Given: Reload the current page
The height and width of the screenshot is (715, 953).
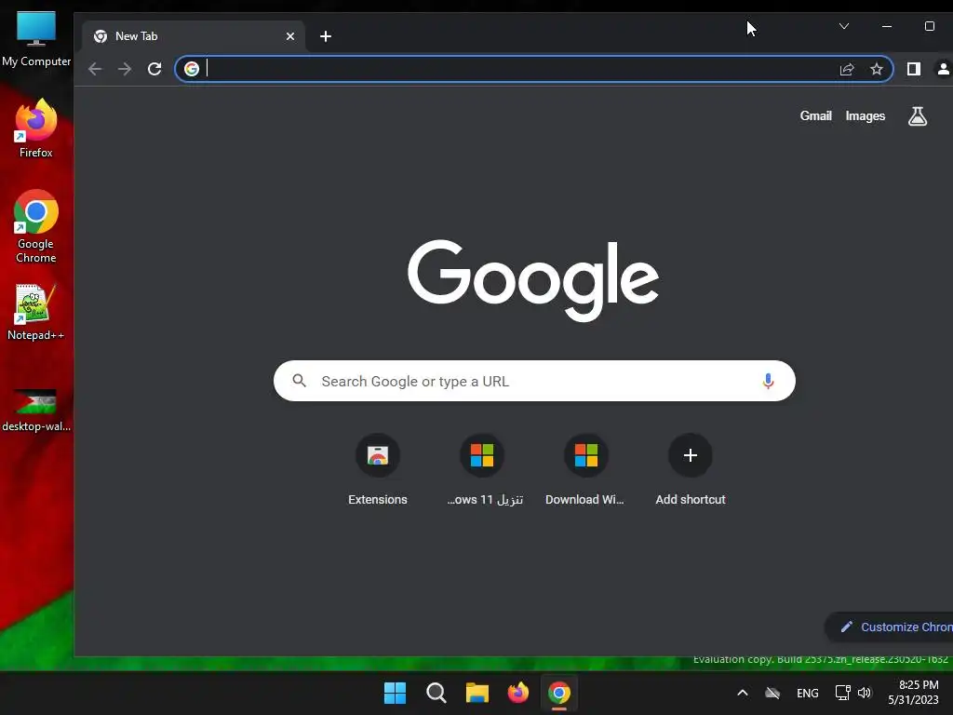Looking at the screenshot, I should tap(154, 69).
